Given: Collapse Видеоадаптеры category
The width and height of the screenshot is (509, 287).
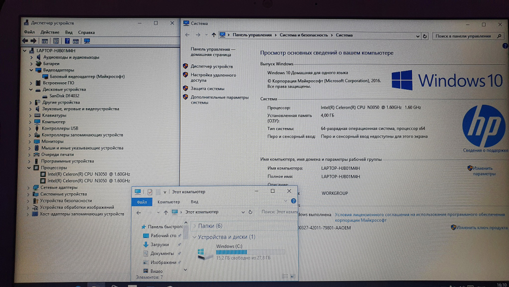Looking at the screenshot, I should tap(32, 70).
